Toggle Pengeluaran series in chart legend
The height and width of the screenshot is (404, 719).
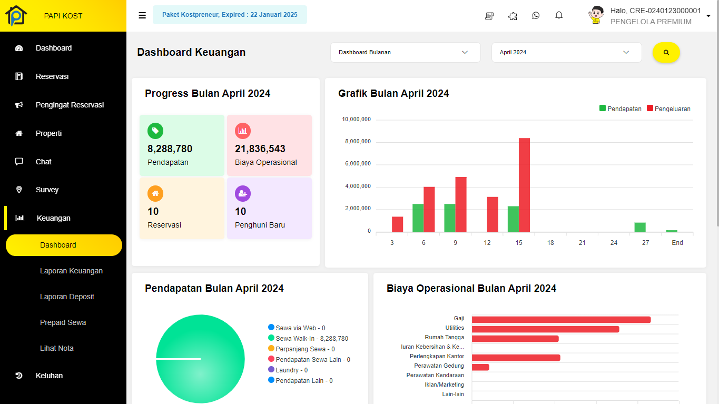pos(668,109)
